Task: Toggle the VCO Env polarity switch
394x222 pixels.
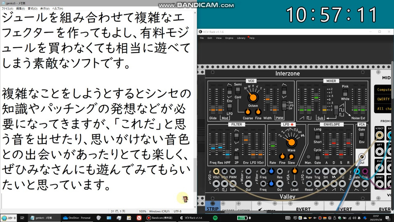Action: (229, 91)
